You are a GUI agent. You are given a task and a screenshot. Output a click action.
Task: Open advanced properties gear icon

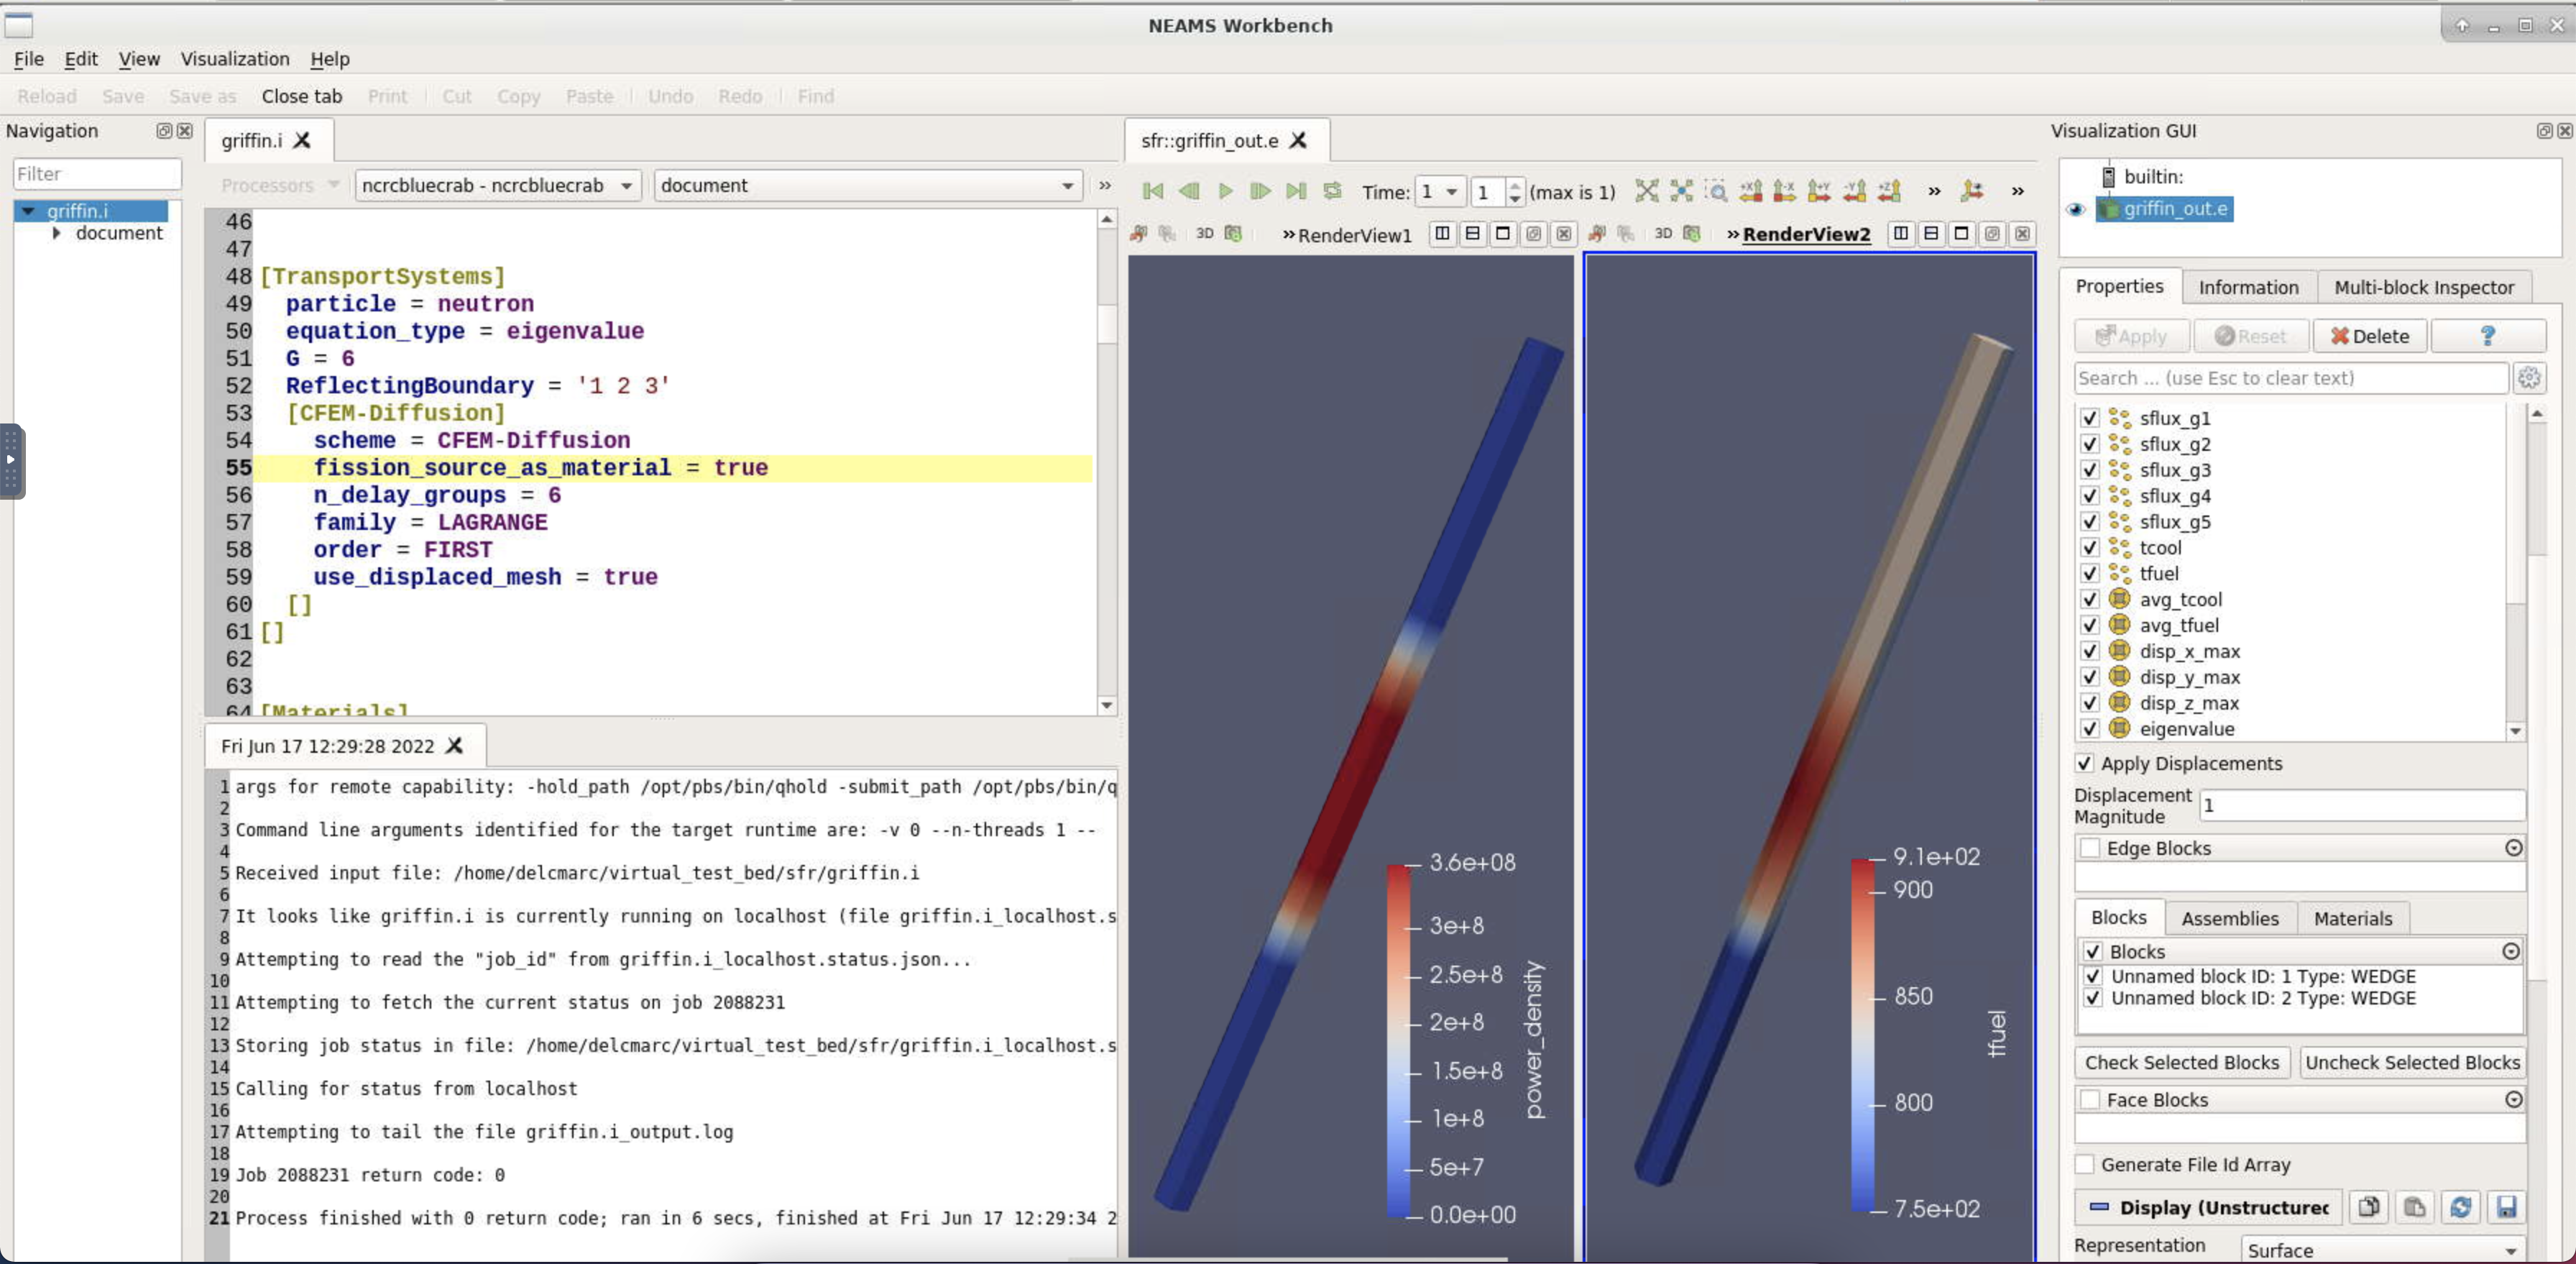point(2529,378)
